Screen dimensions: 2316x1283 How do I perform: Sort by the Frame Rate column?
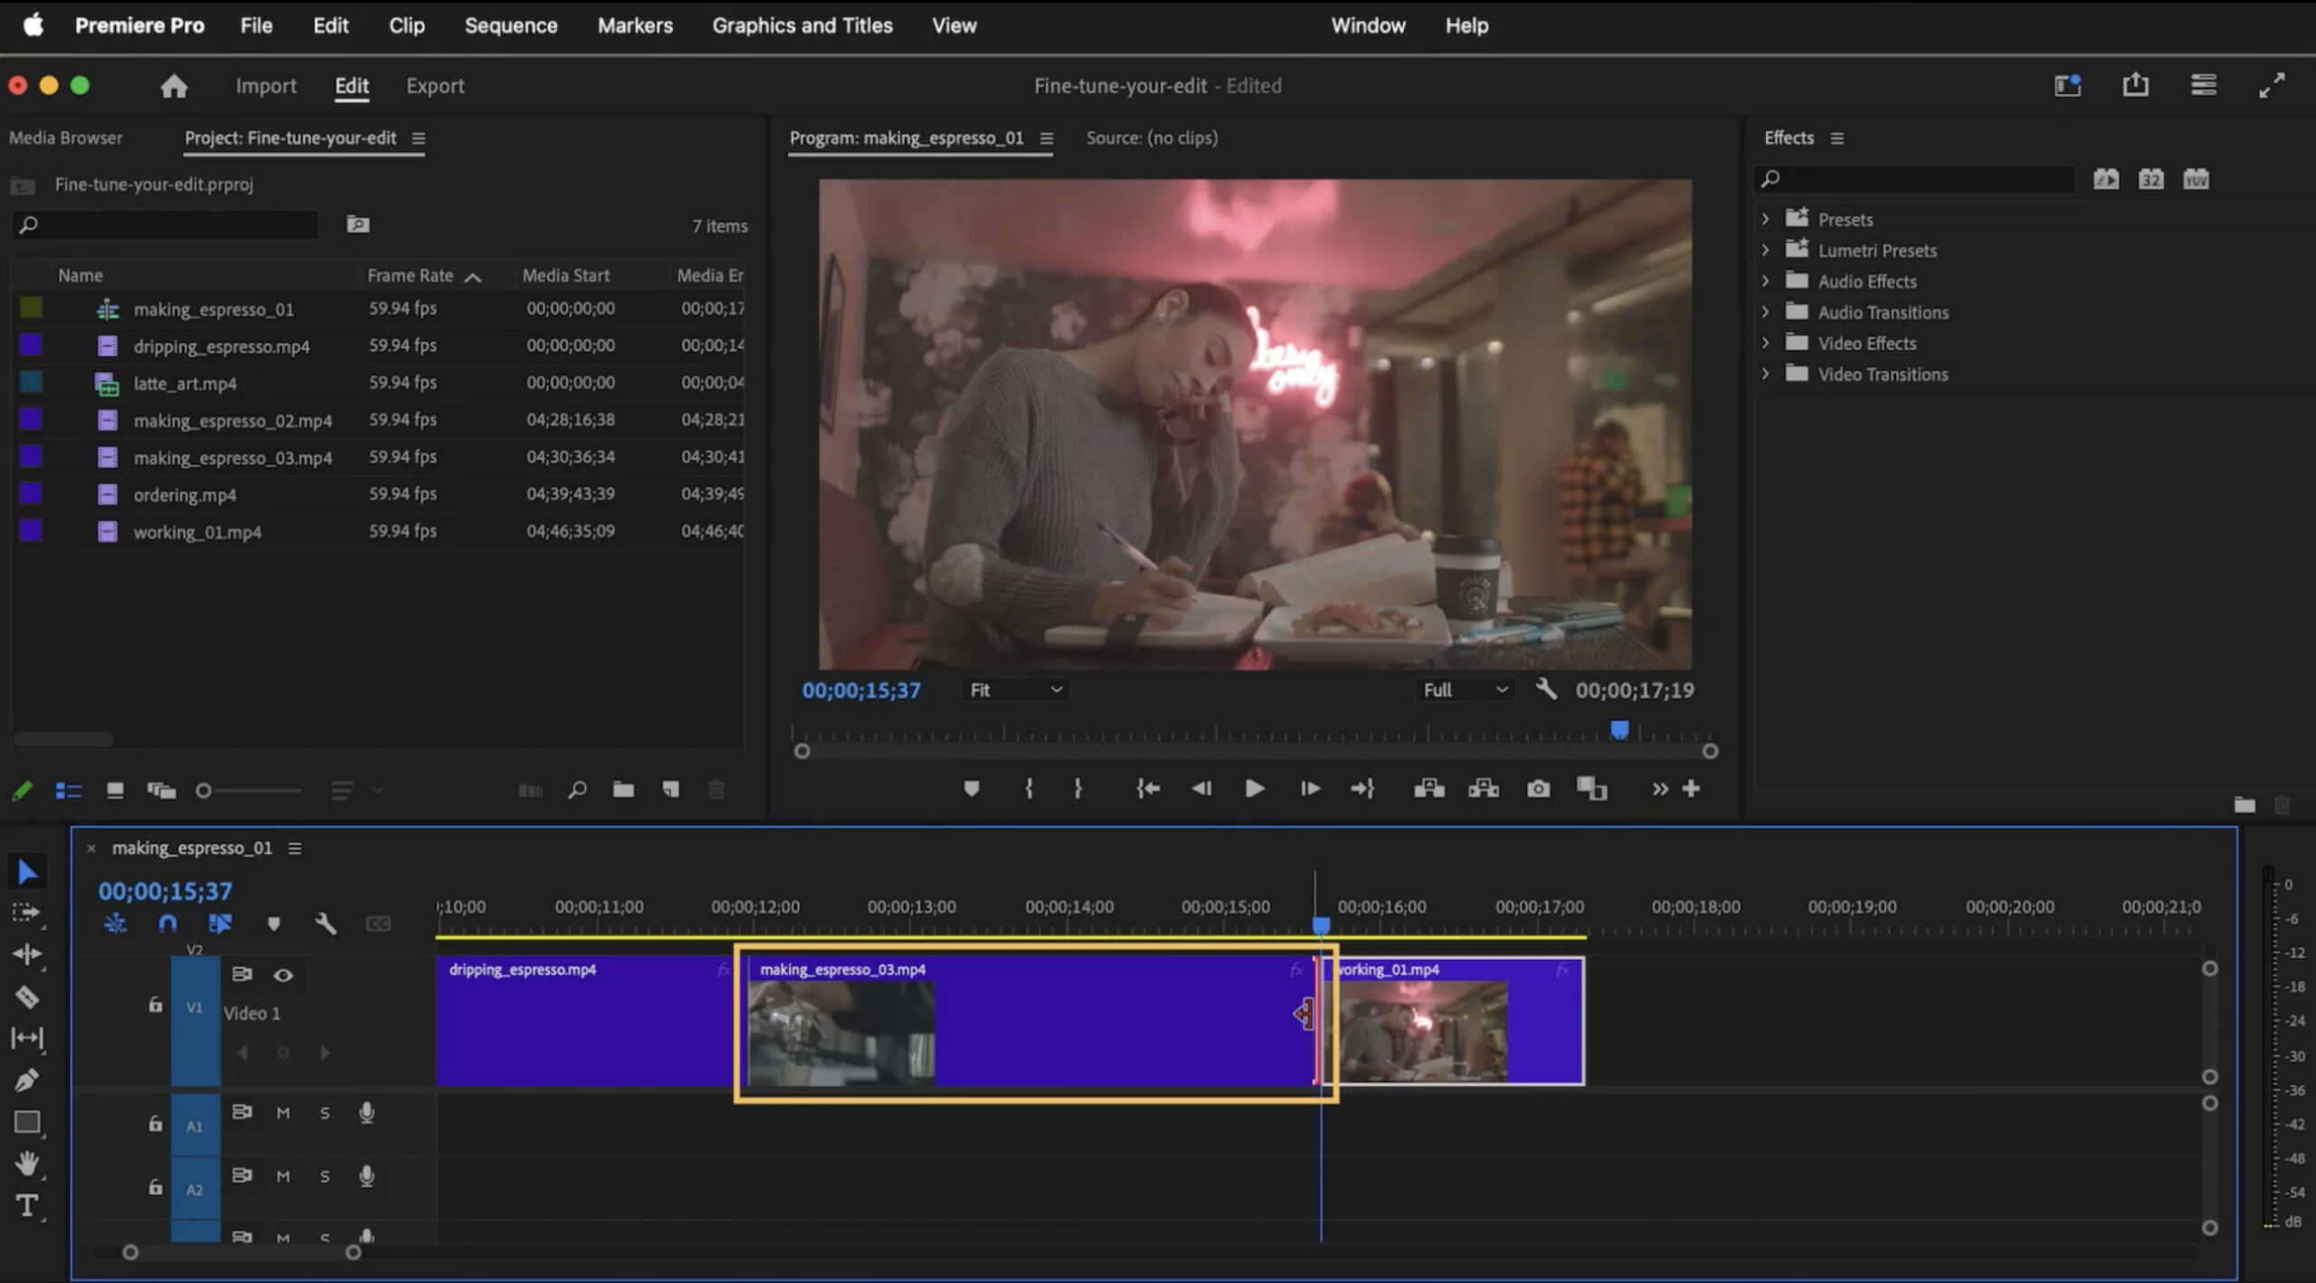(410, 275)
